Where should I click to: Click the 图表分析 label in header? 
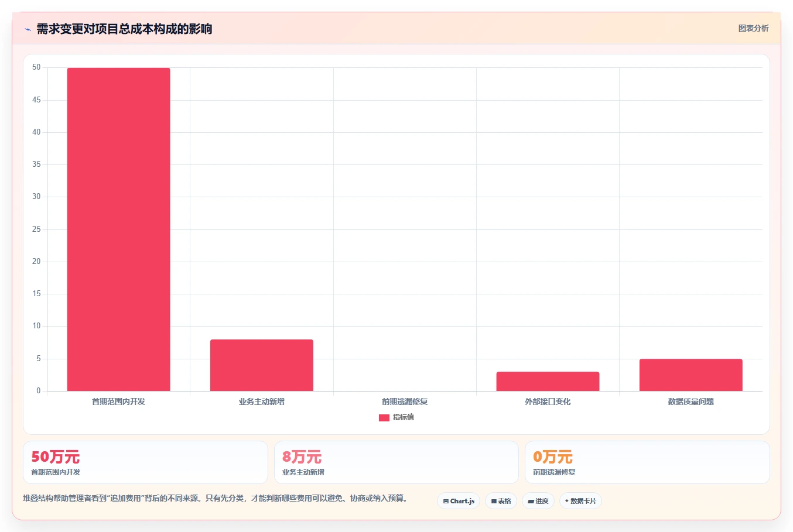(x=753, y=28)
